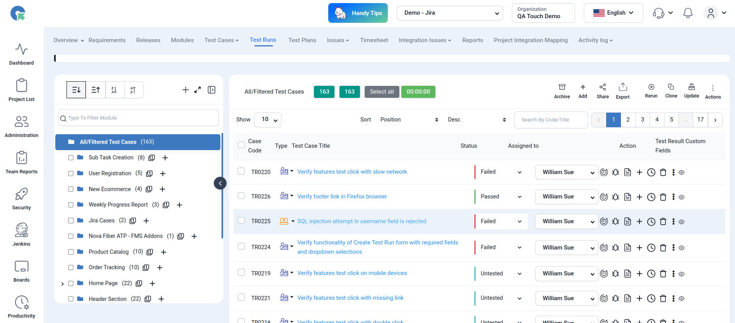Viewport: 735px width, 323px height.
Task: Tick the Product Catalog module checkbox
Action: [x=71, y=252]
